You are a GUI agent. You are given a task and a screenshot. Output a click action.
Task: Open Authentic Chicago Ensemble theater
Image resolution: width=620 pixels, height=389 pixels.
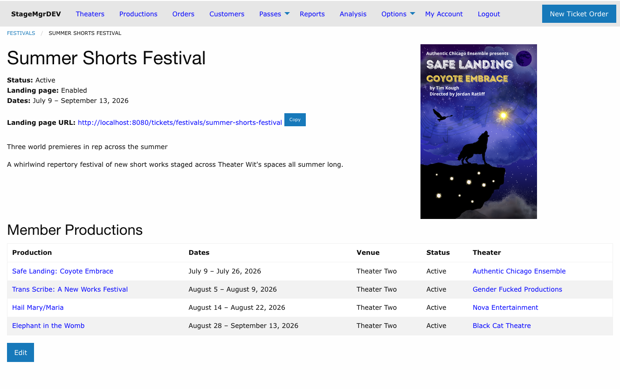[x=519, y=271]
